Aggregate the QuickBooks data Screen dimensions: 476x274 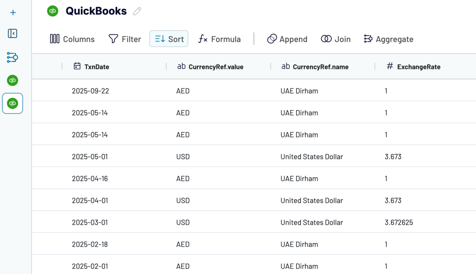[389, 39]
